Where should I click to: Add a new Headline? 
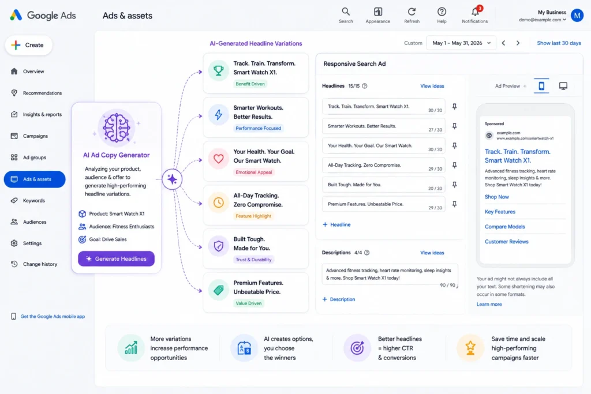(x=336, y=224)
